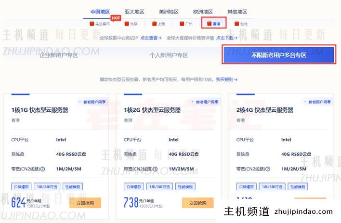Click 新老用户同享 badge on the 1核2G card

tap(205, 102)
